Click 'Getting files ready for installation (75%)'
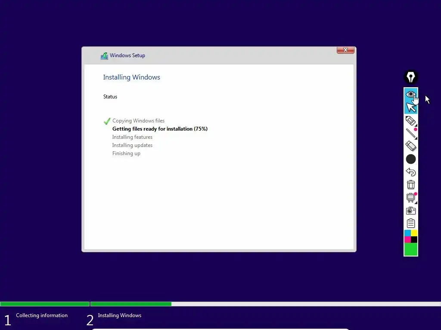 click(x=160, y=129)
